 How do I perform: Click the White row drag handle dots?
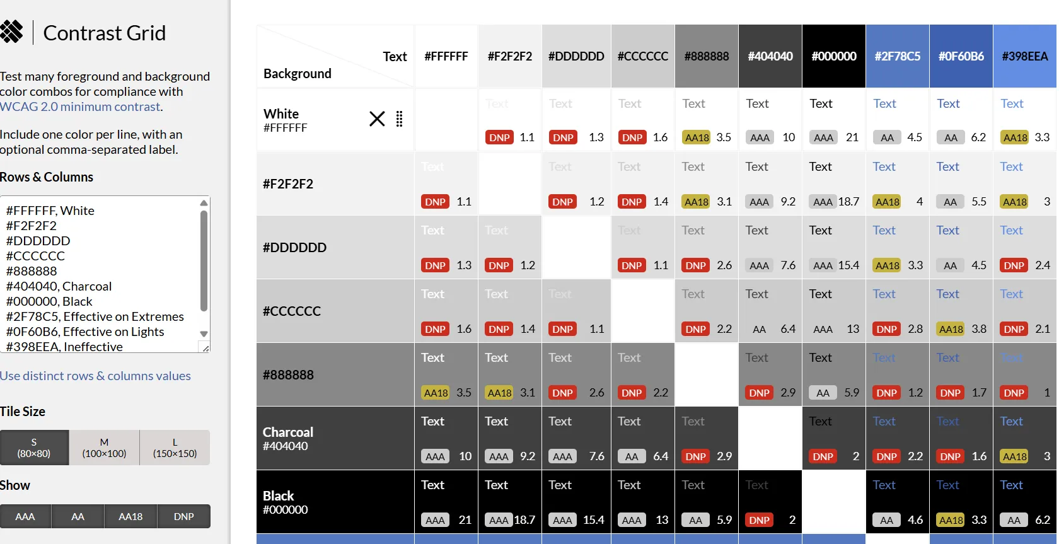pyautogui.click(x=399, y=119)
